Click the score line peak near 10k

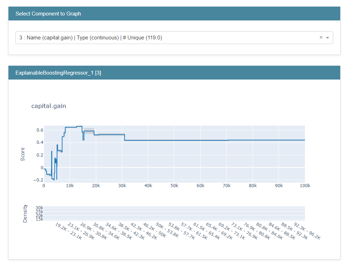coord(70,127)
